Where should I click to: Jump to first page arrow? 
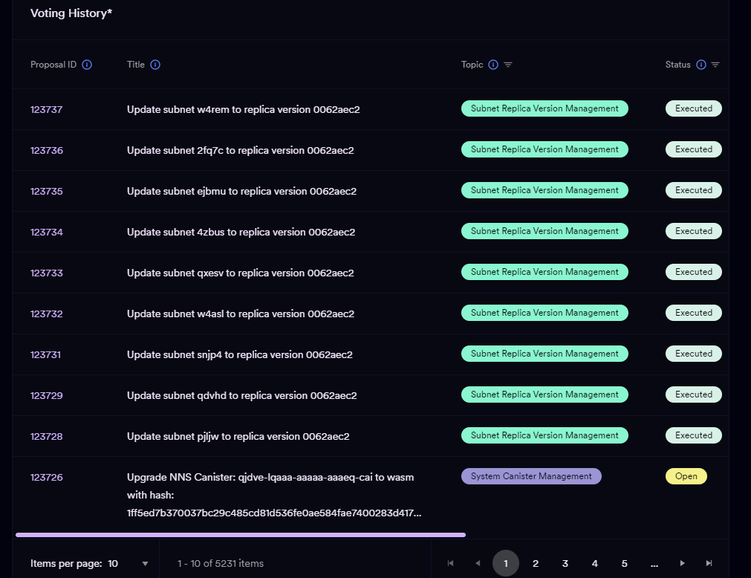pos(450,564)
